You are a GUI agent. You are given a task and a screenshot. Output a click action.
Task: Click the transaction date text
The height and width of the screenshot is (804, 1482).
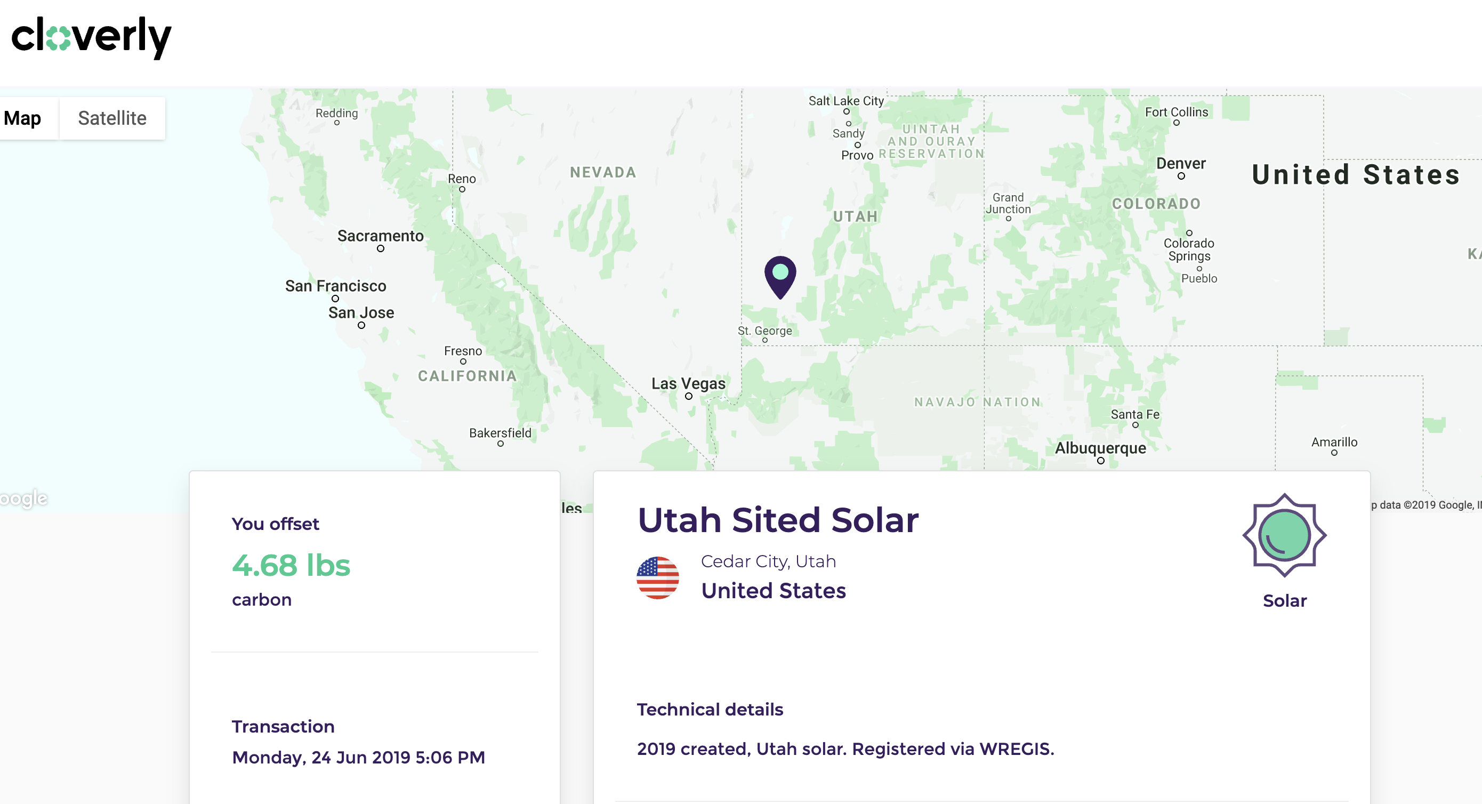click(358, 757)
